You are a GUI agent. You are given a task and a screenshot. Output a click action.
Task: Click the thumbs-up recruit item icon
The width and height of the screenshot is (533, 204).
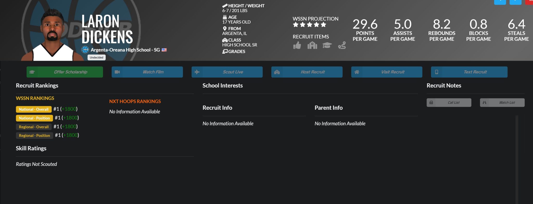[x=297, y=45]
